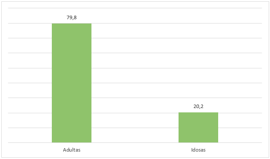
Task: Click the 20,2 data label
Action: click(x=199, y=106)
